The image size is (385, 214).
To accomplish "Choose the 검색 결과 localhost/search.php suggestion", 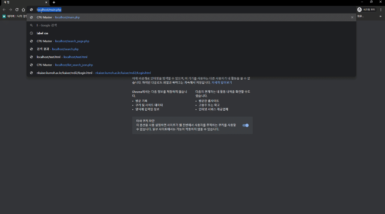I will [65, 49].
